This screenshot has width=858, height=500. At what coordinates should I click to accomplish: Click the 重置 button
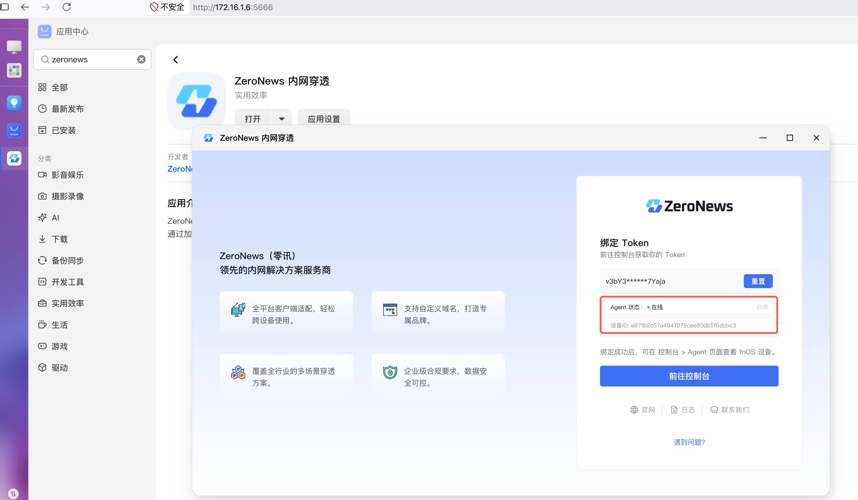(758, 281)
